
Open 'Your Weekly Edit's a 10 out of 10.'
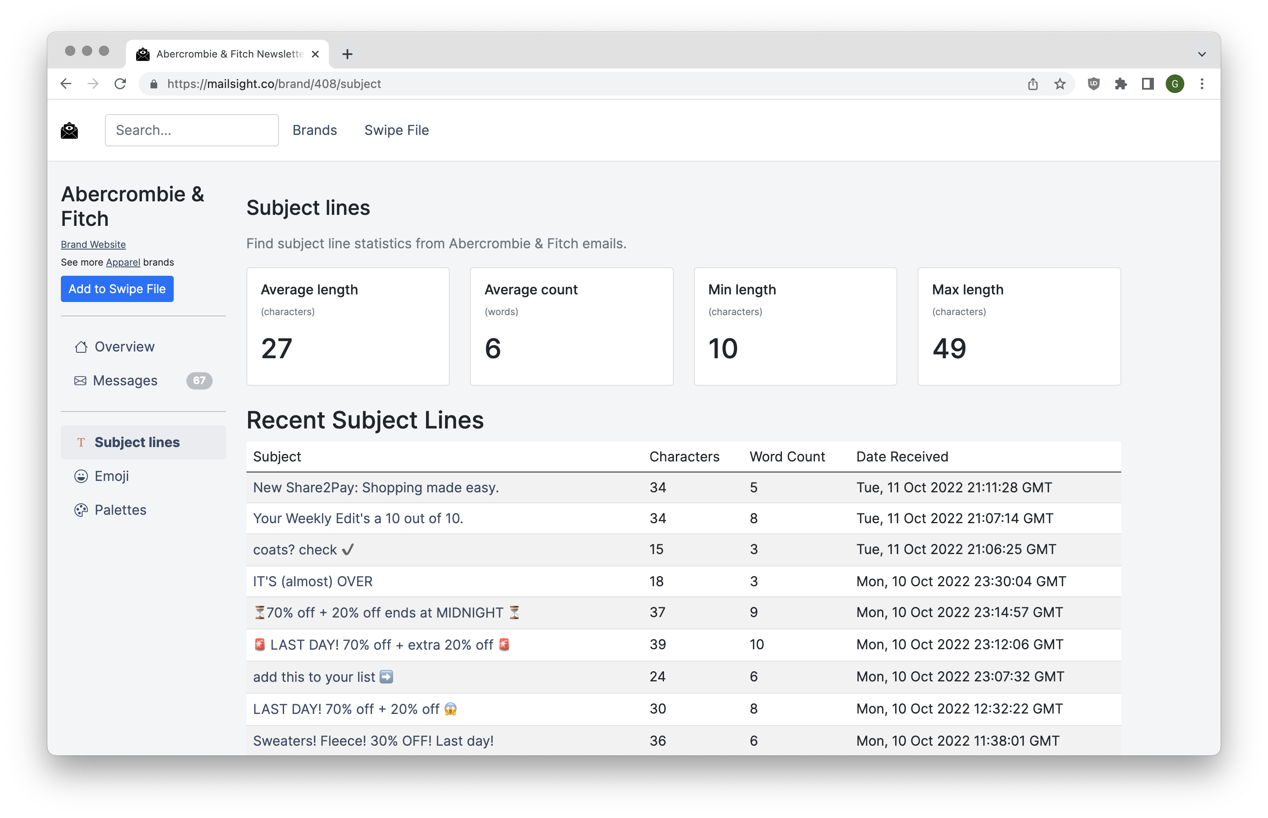click(358, 519)
